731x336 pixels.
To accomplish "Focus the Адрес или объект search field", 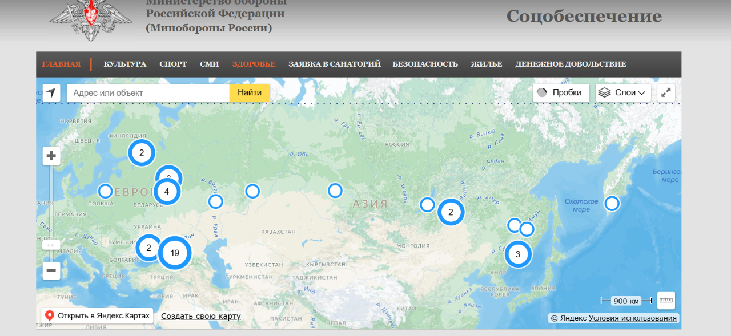I will 148,93.
